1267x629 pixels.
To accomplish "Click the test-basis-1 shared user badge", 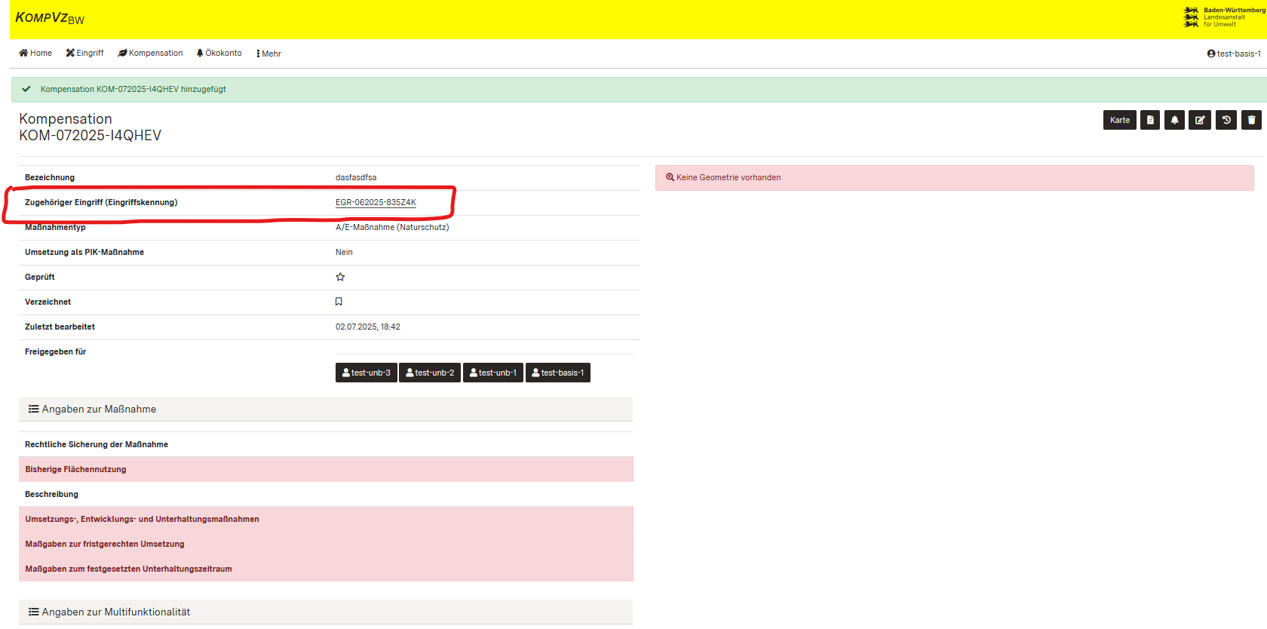I will pyautogui.click(x=558, y=373).
